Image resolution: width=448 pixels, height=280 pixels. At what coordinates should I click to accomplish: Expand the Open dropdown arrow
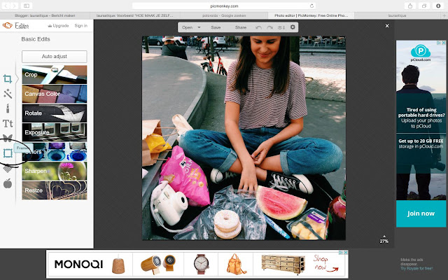tap(199, 27)
